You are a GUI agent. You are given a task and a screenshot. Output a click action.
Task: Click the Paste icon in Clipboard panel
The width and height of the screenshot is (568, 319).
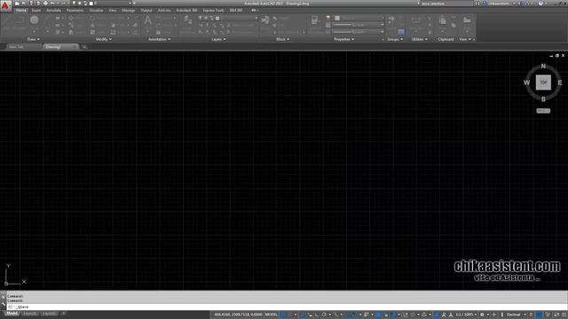tap(442, 19)
